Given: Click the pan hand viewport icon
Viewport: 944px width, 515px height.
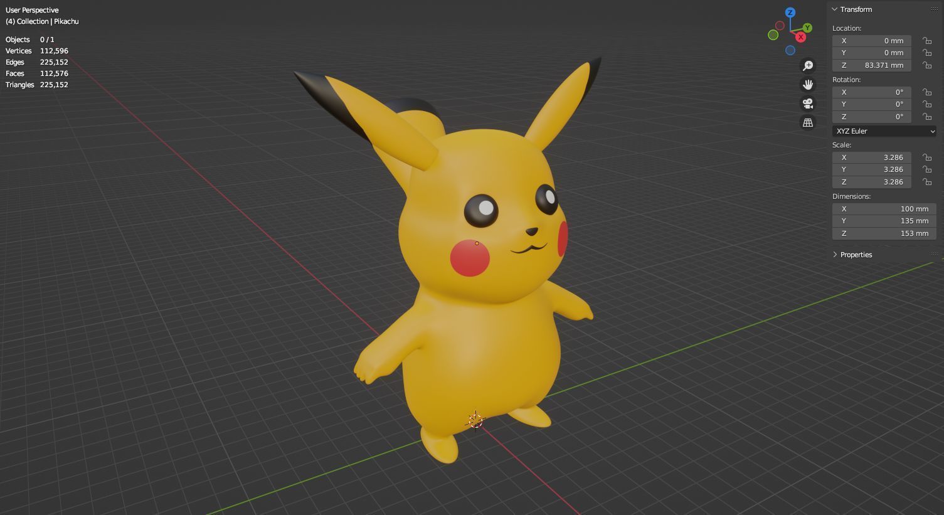Looking at the screenshot, I should (x=808, y=85).
